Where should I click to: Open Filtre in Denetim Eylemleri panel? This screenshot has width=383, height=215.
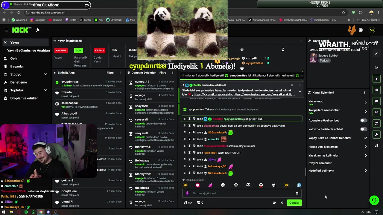click(163, 73)
